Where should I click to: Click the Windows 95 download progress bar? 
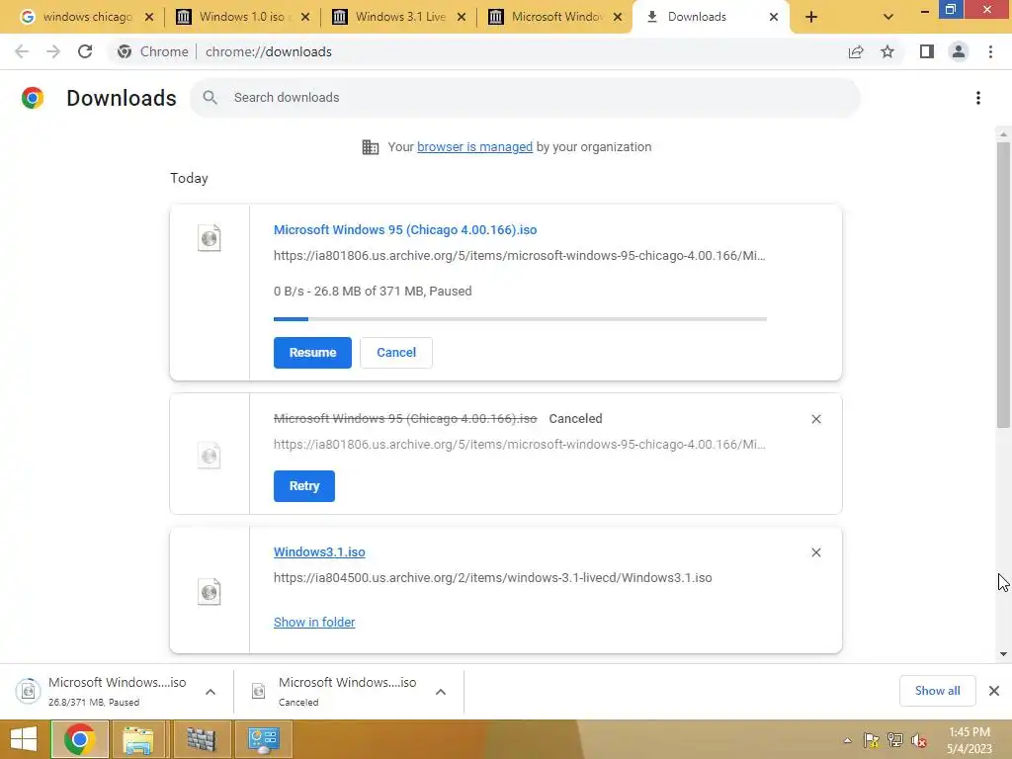coord(520,319)
